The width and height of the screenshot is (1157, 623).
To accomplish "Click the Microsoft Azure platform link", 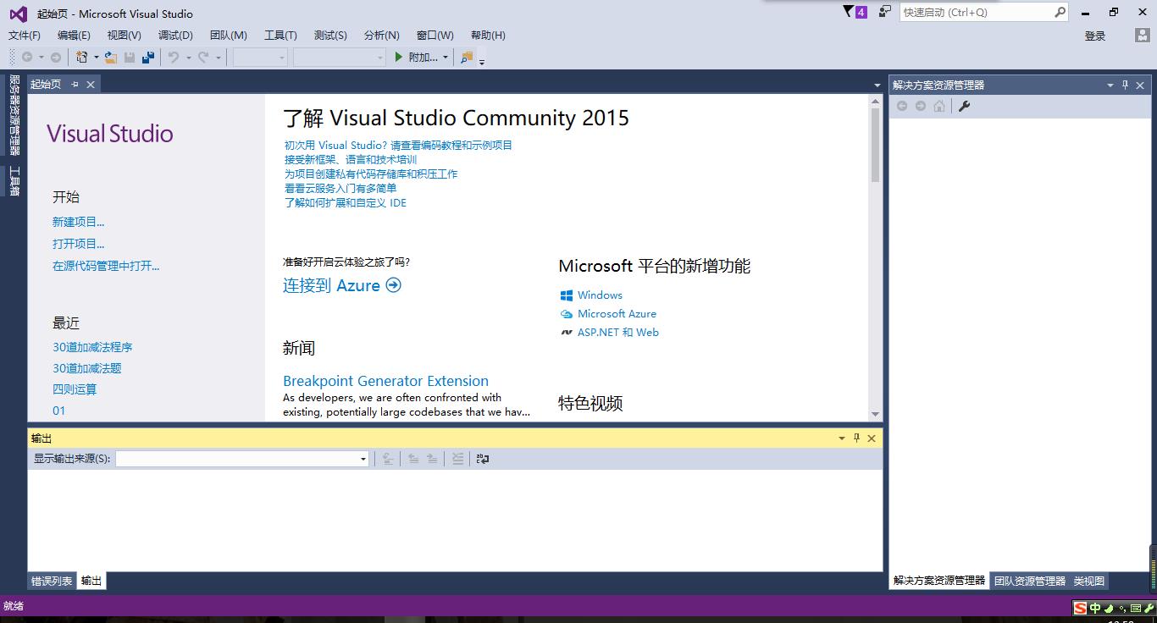I will [617, 313].
